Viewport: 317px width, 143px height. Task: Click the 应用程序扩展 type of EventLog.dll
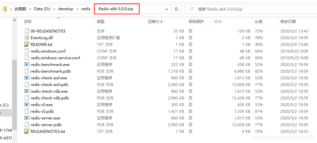coord(108,38)
